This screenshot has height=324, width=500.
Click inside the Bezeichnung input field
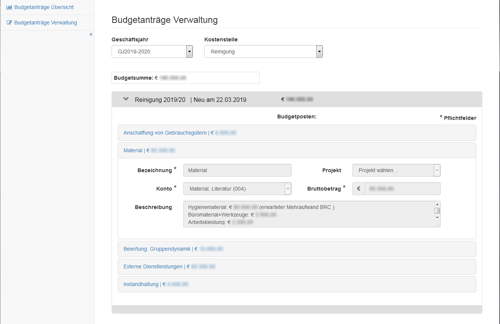click(237, 170)
